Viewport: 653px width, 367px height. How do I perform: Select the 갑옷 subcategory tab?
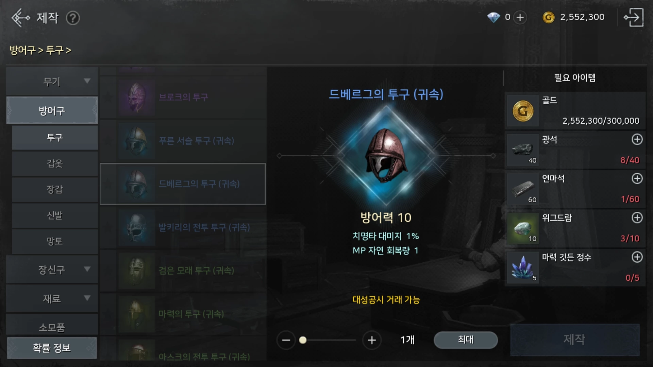[55, 163]
